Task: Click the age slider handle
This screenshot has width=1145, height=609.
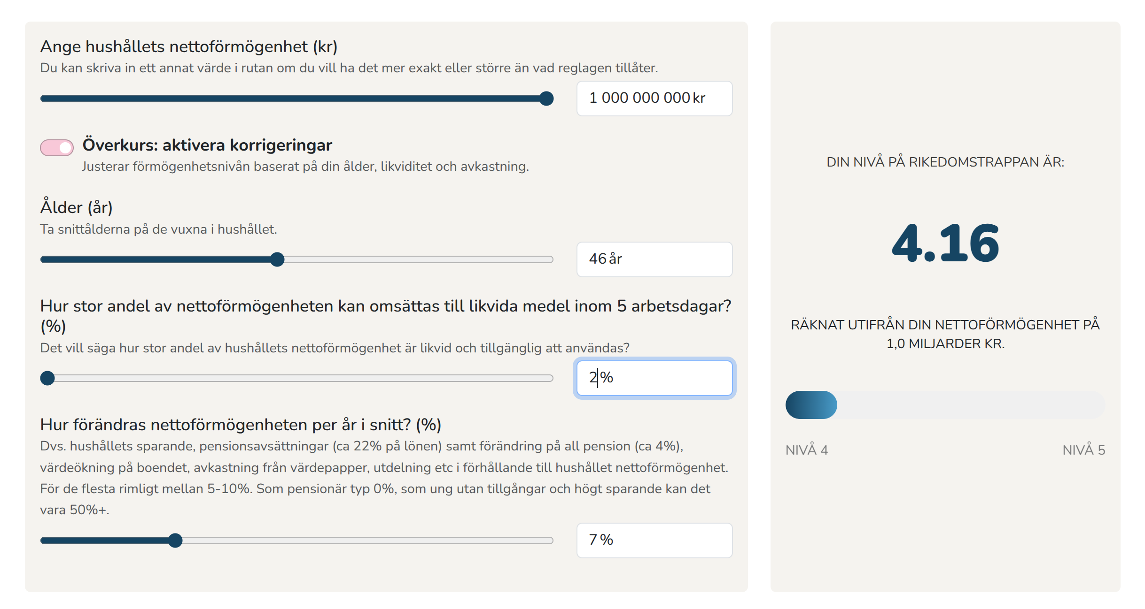Action: coord(278,259)
